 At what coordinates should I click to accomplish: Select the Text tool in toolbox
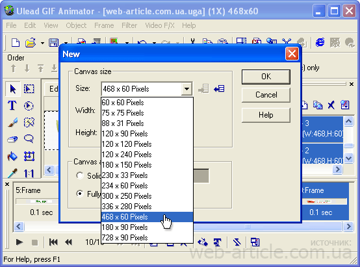click(x=12, y=106)
